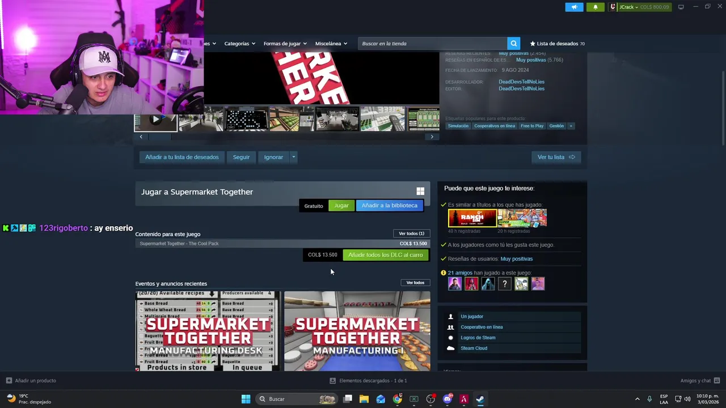Select the Cooperativos en línea tag
The height and width of the screenshot is (408, 726).
(x=495, y=126)
